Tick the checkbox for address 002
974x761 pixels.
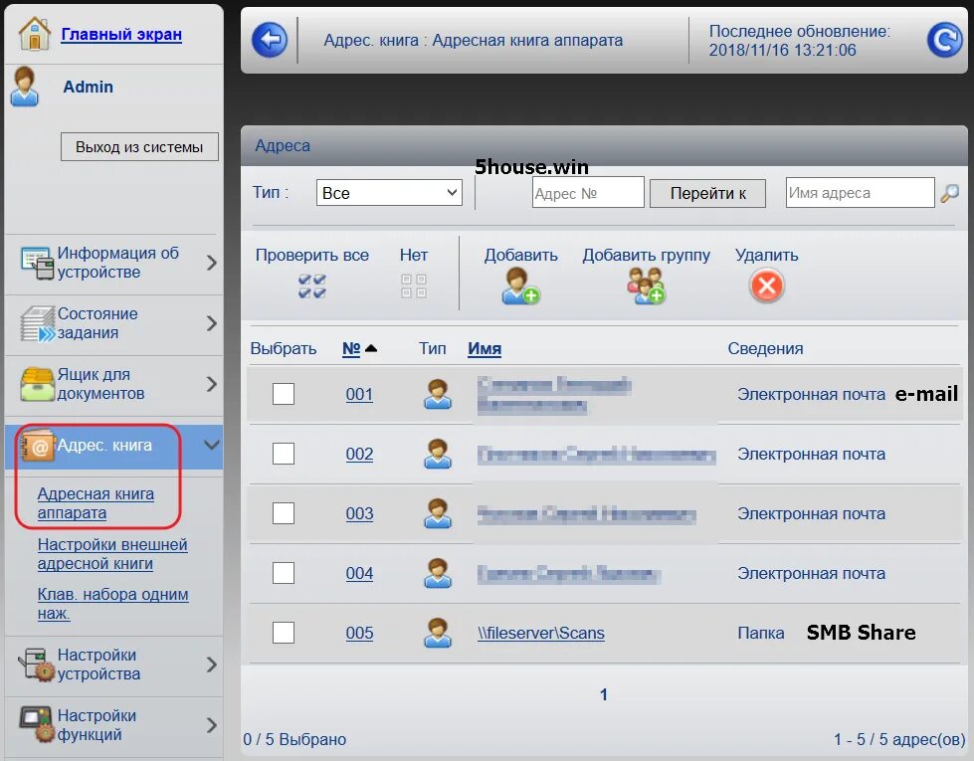[x=284, y=454]
